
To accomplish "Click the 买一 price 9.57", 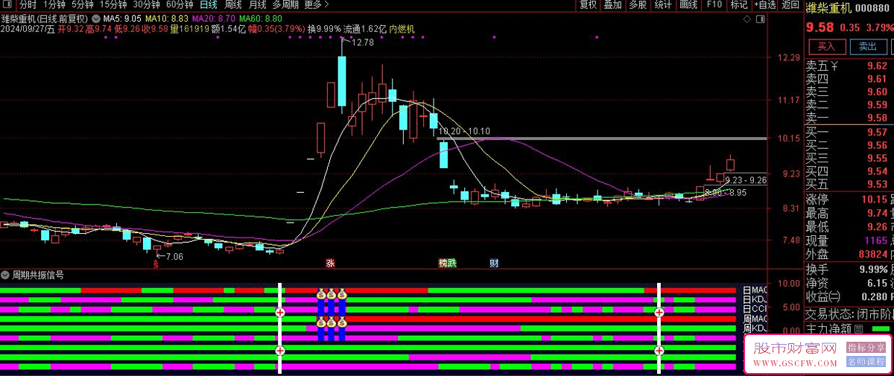I will point(877,132).
